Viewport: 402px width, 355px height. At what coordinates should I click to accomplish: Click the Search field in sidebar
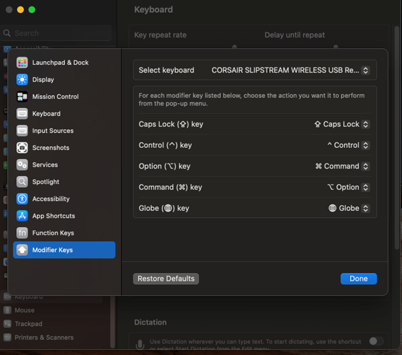coord(58,33)
